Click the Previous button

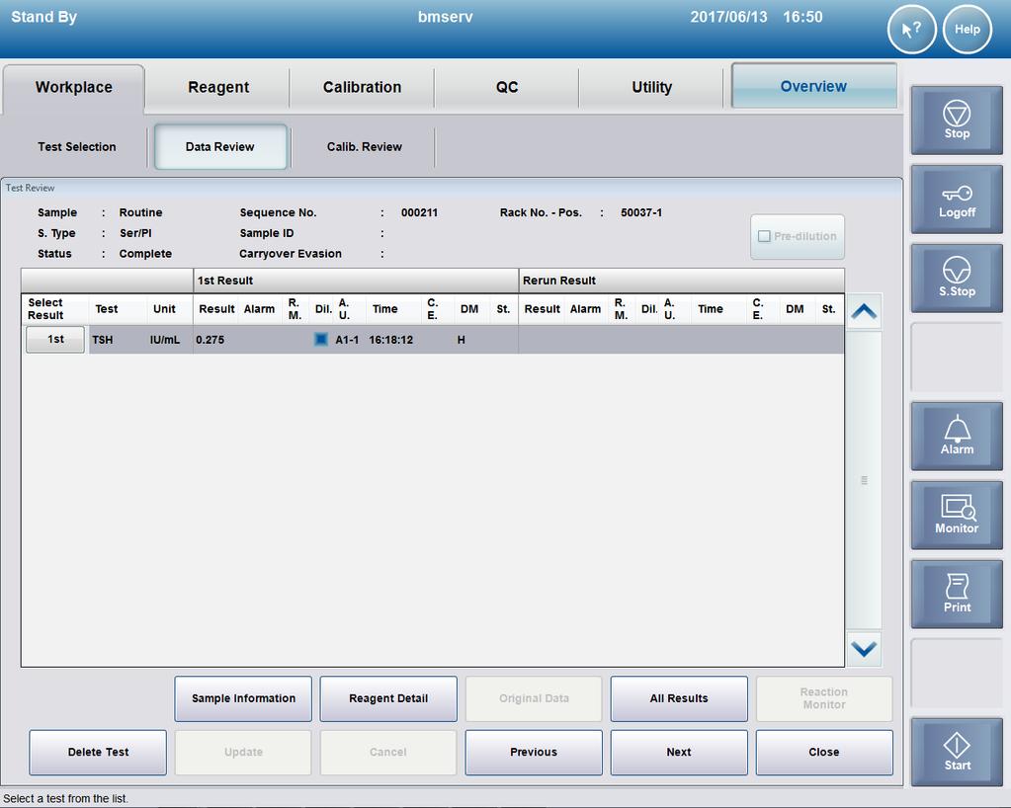534,752
